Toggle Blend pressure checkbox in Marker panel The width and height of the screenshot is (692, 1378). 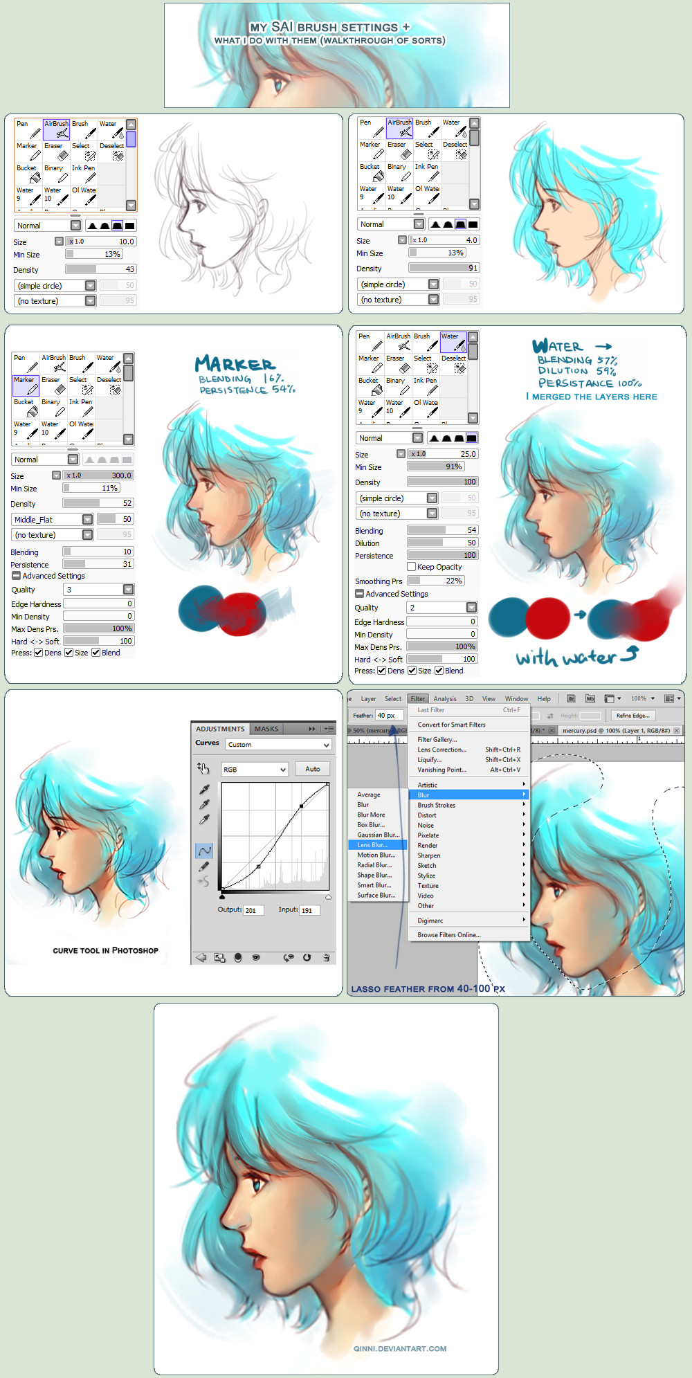(95, 652)
